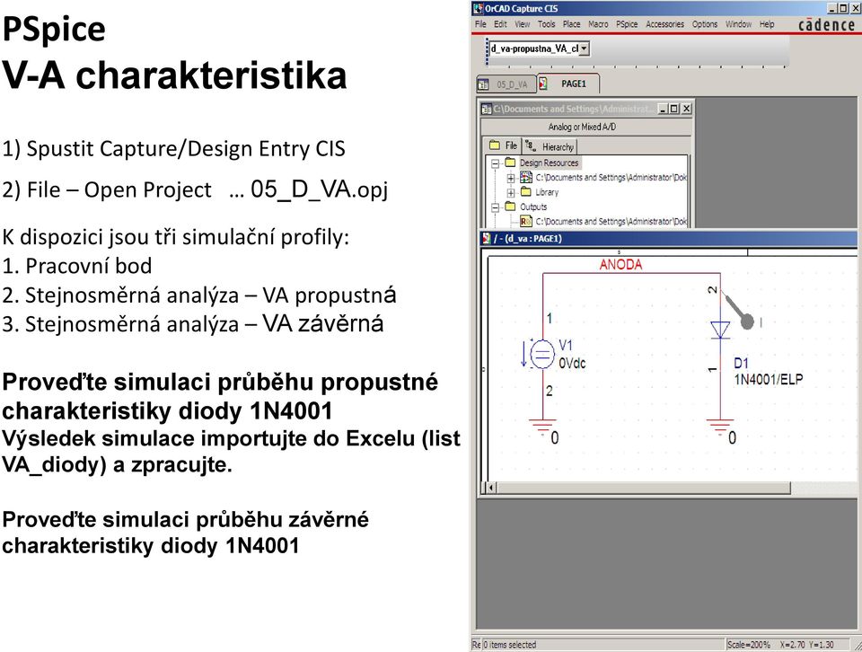This screenshot has height=652, width=862.
Task: Click the schematic page window title icon
Action: [487, 238]
